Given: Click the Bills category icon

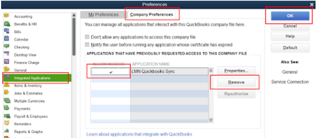Looking at the screenshot, I should (x=7, y=31).
